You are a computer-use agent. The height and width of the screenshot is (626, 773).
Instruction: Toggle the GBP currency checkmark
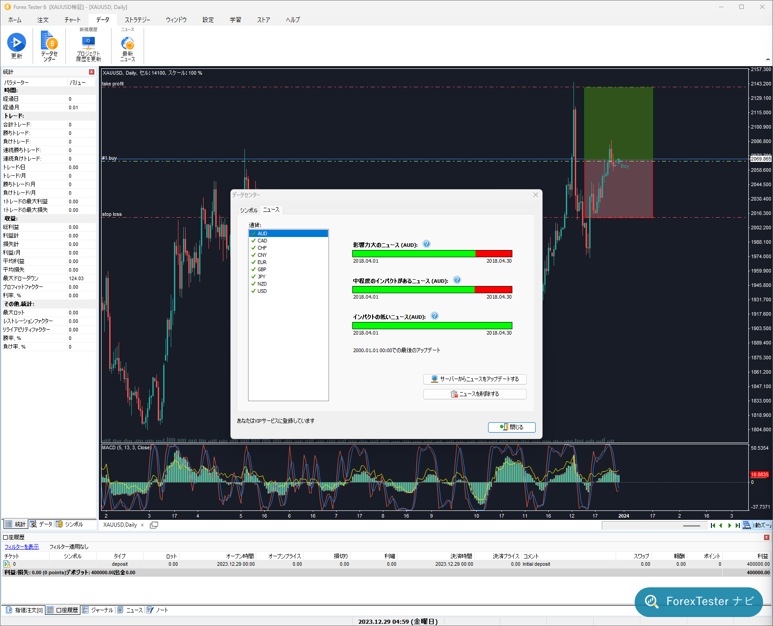click(253, 269)
